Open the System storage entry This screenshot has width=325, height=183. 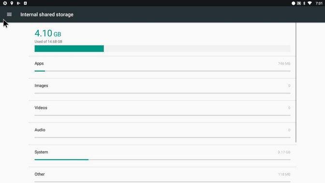(x=162, y=156)
